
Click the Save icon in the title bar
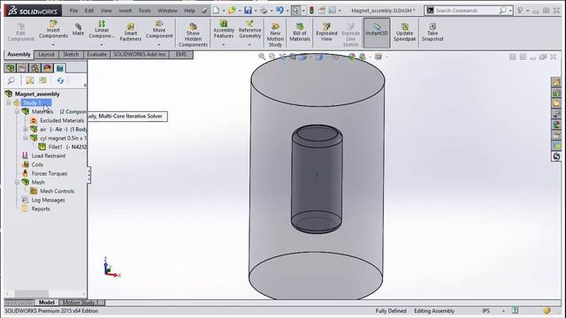[x=248, y=11]
